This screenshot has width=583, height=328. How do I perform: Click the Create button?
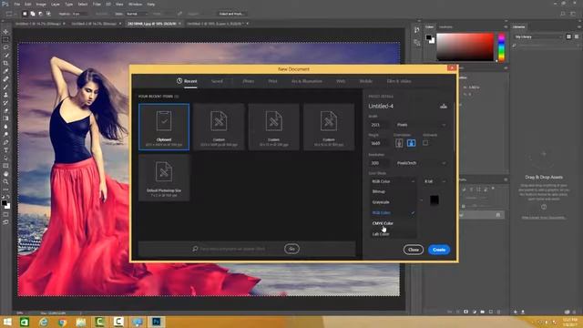(439, 250)
